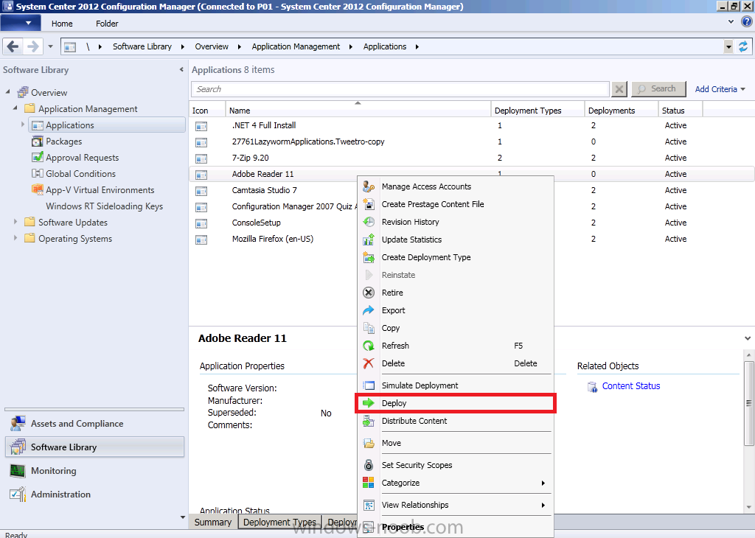Viewport: 755px width, 538px height.
Task: Open the Folder ribbon tab
Action: [x=107, y=24]
